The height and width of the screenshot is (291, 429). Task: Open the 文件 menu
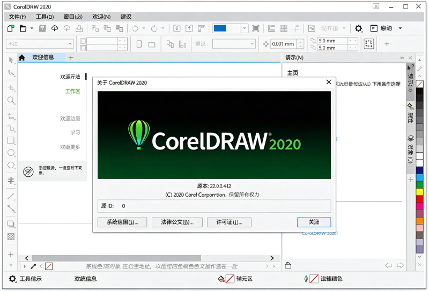18,17
